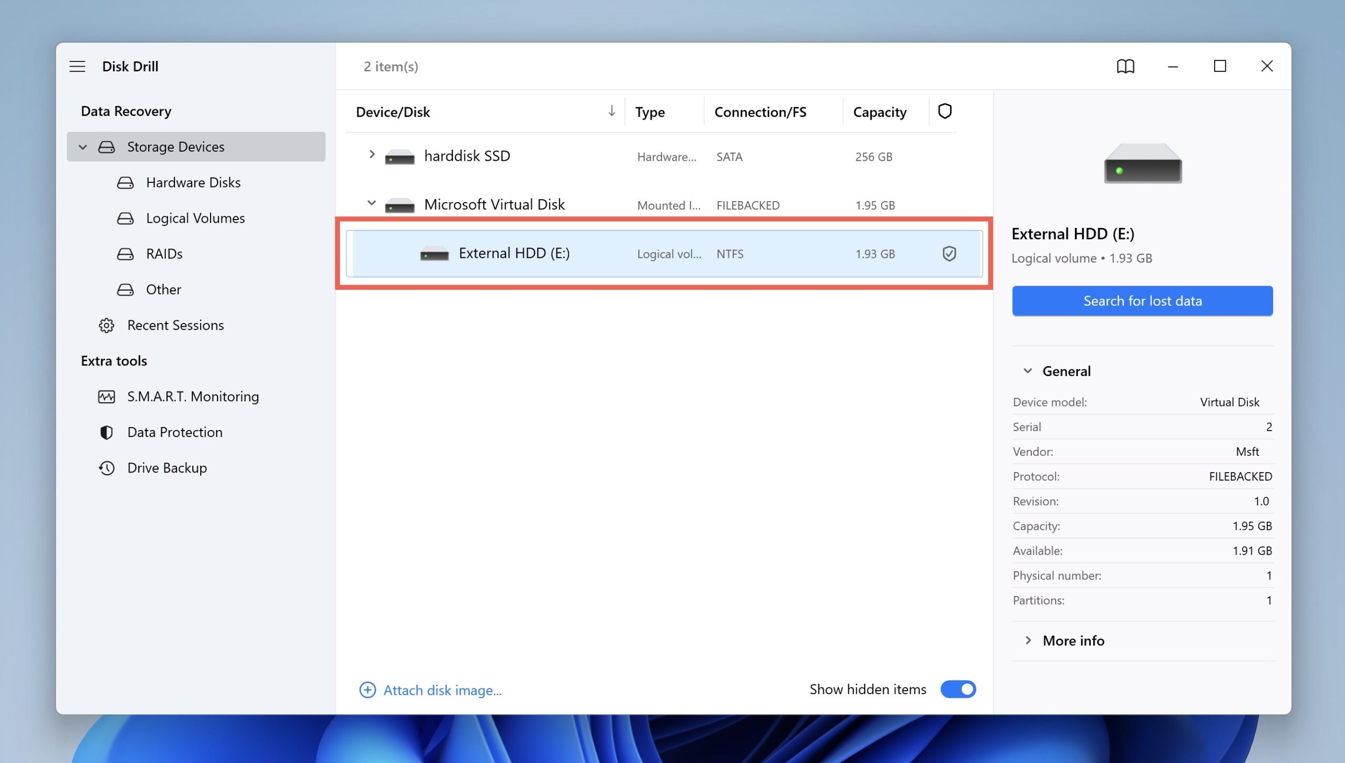This screenshot has height=763, width=1345.
Task: Toggle the protection shield on External HDD
Action: pyautogui.click(x=949, y=252)
